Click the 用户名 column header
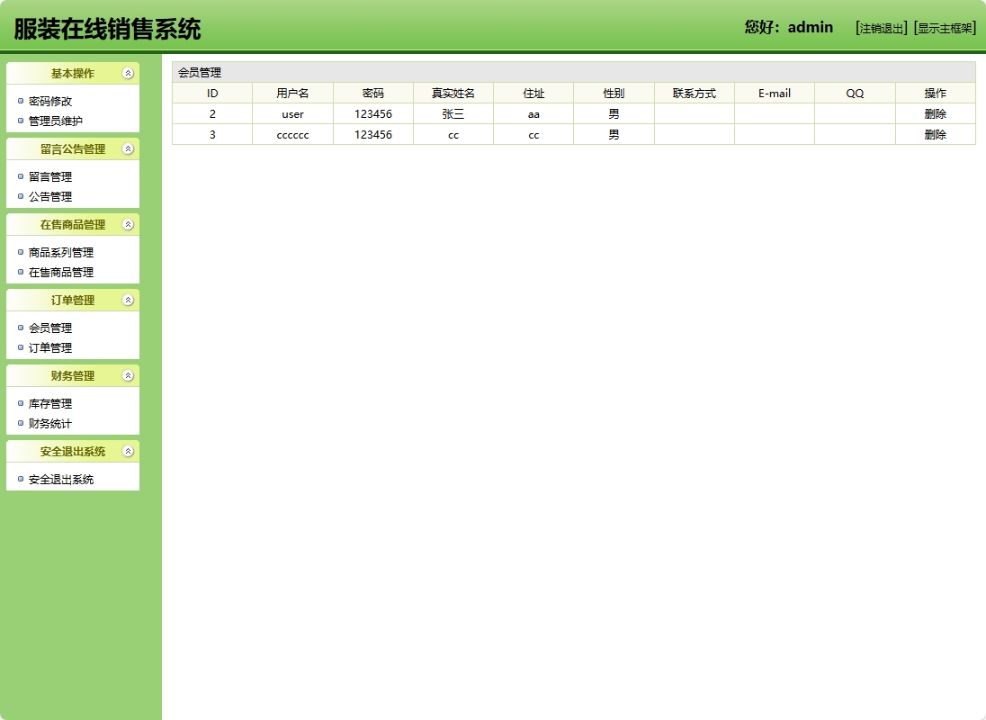The width and height of the screenshot is (986, 720). [292, 93]
